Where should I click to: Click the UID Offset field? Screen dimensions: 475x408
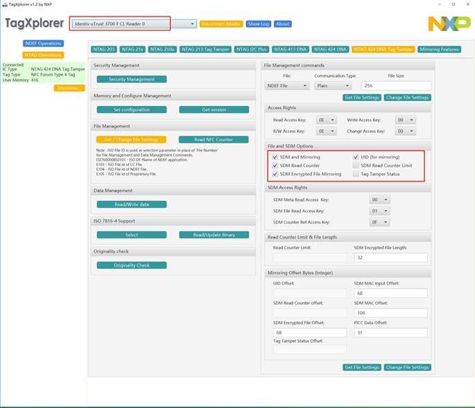coord(309,293)
